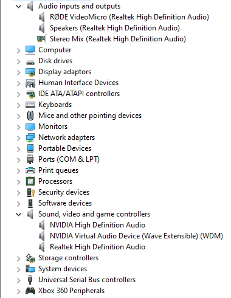Click the Network adapters icon
The width and height of the screenshot is (231, 298).
pos(30,137)
